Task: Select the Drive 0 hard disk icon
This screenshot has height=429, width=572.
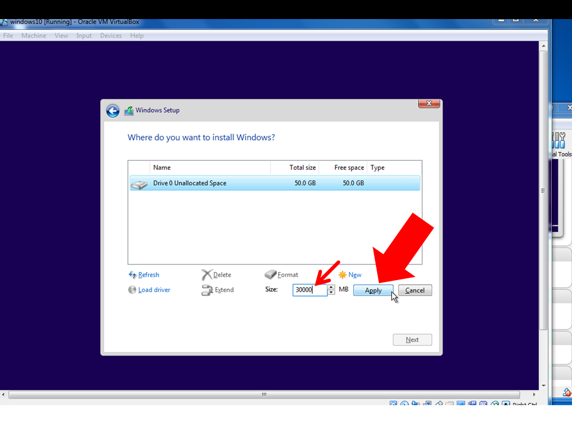Action: tap(139, 184)
